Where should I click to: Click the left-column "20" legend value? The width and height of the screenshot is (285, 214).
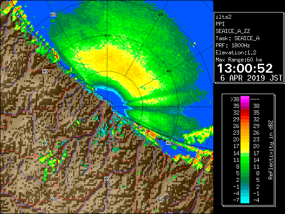pos(236,140)
